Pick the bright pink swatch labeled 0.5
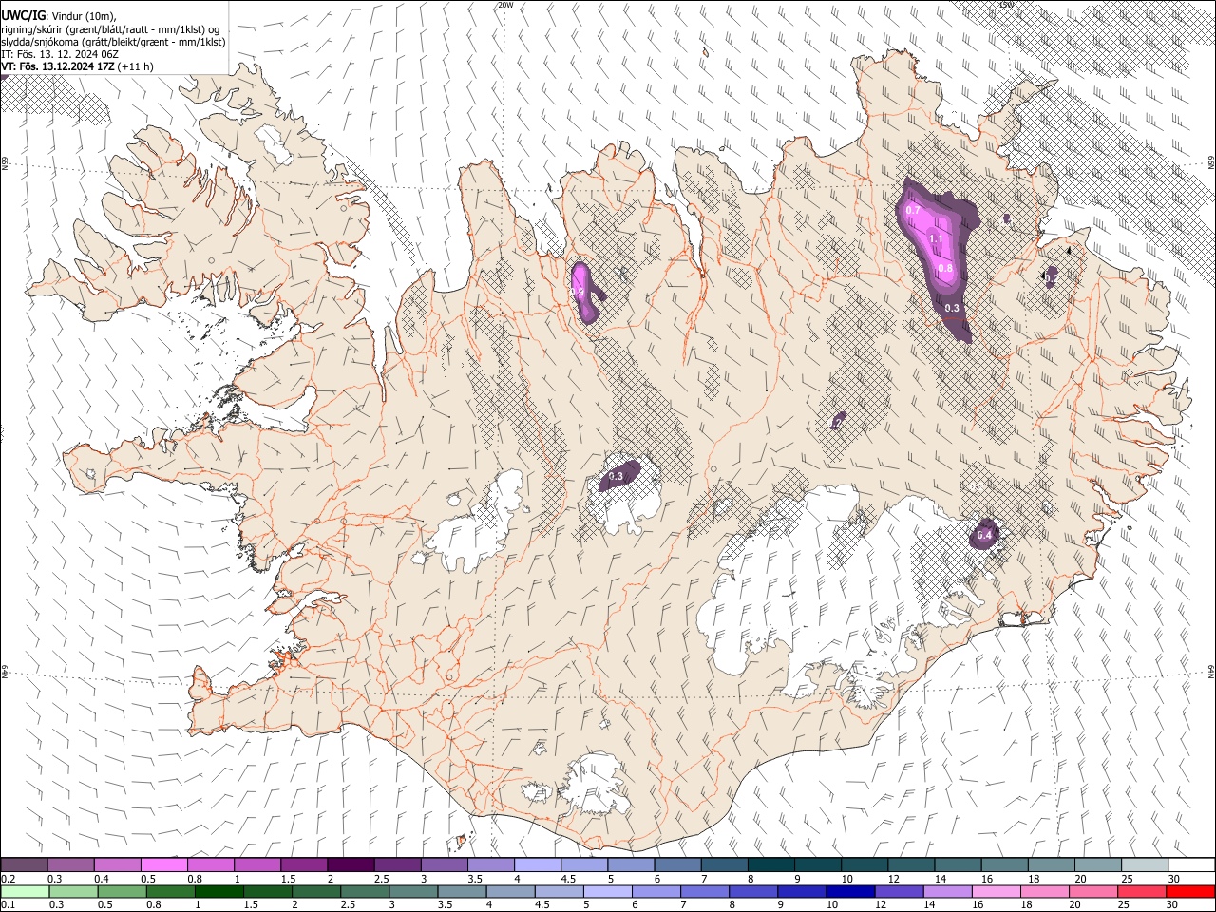Viewport: 1216px width, 912px height. tap(164, 864)
